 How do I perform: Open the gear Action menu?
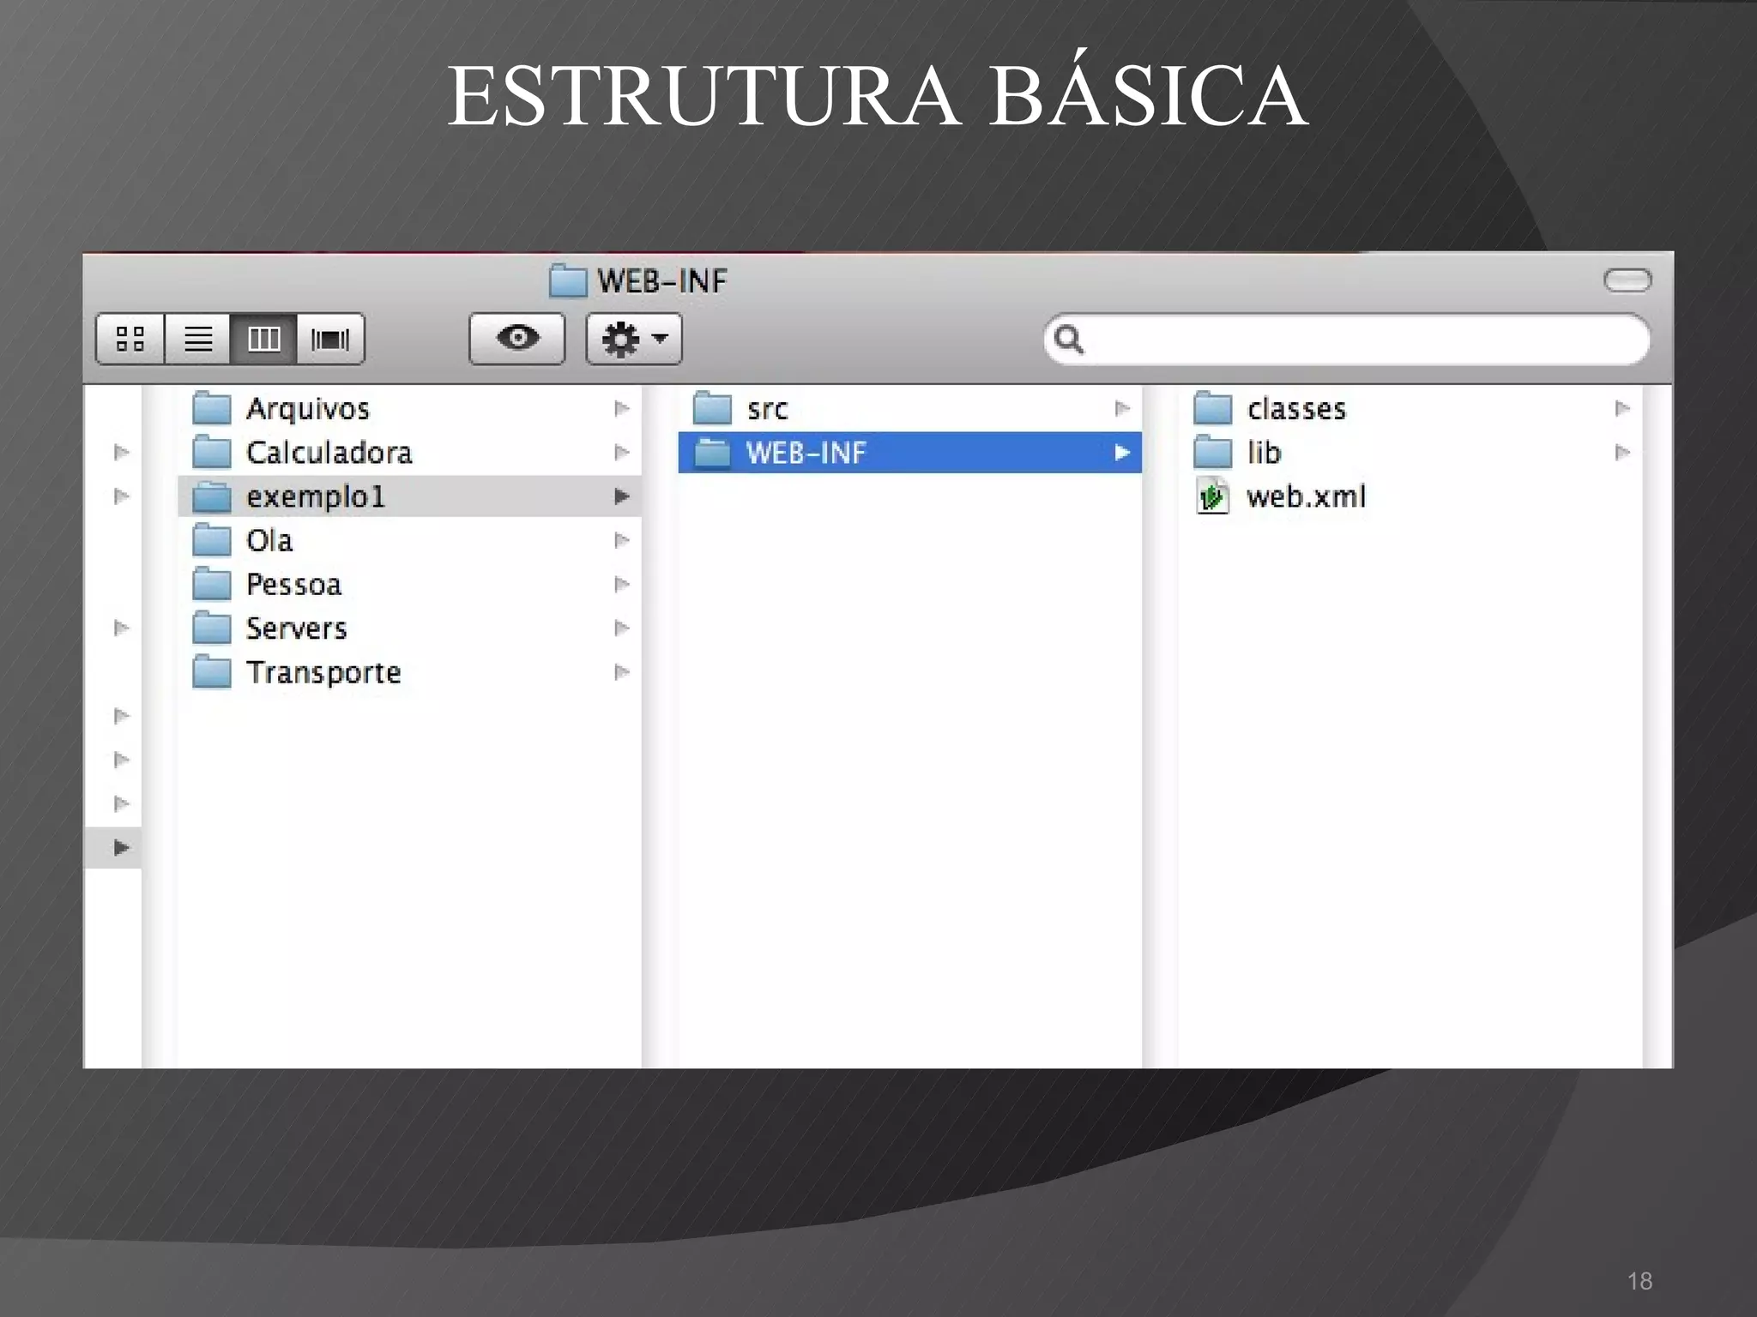point(634,339)
